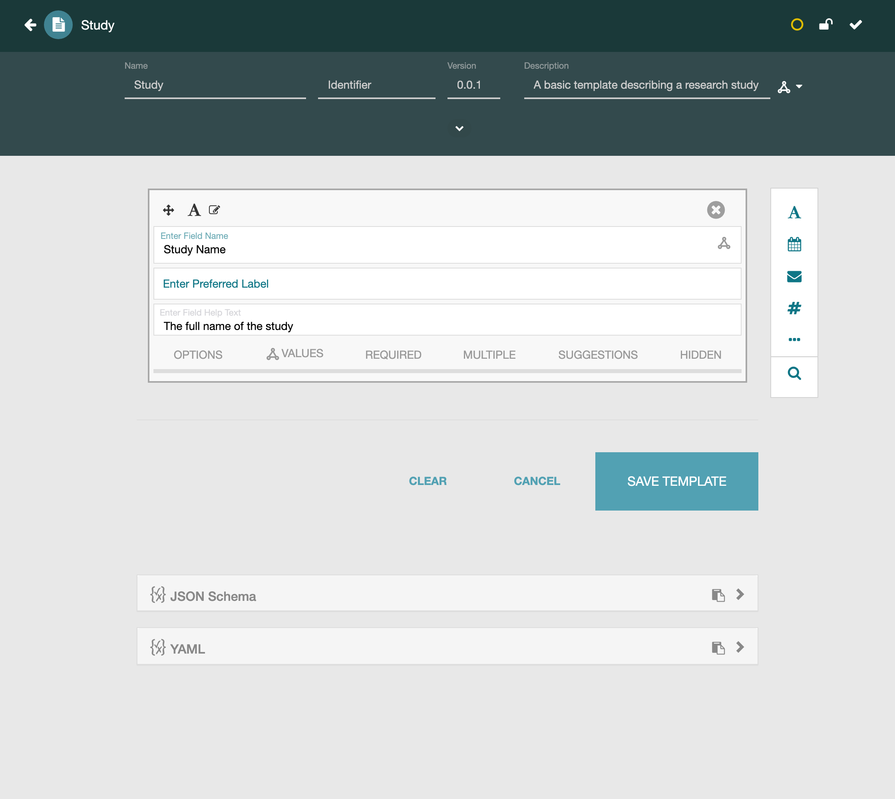The width and height of the screenshot is (895, 799).
Task: Click the YAML heading text
Action: click(187, 649)
